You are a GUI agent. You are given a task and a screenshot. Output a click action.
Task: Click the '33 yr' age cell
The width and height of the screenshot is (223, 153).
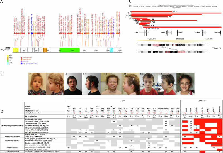click(103, 116)
